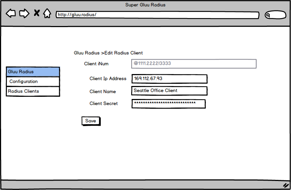Focus the URL address bar
The height and width of the screenshot is (190, 291).
(157, 15)
